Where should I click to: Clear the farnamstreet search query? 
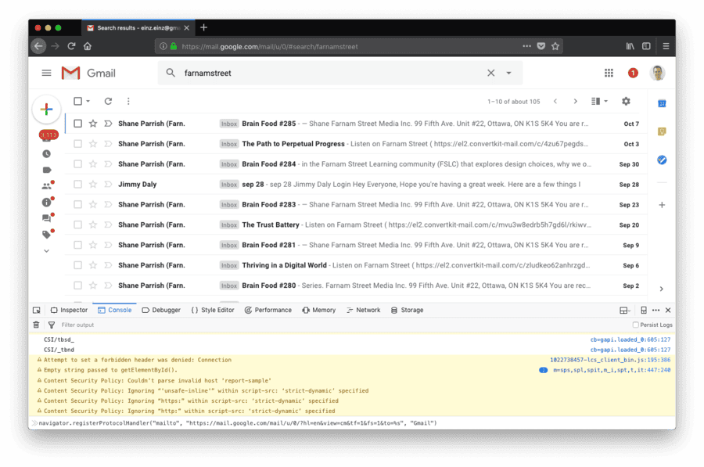(490, 73)
